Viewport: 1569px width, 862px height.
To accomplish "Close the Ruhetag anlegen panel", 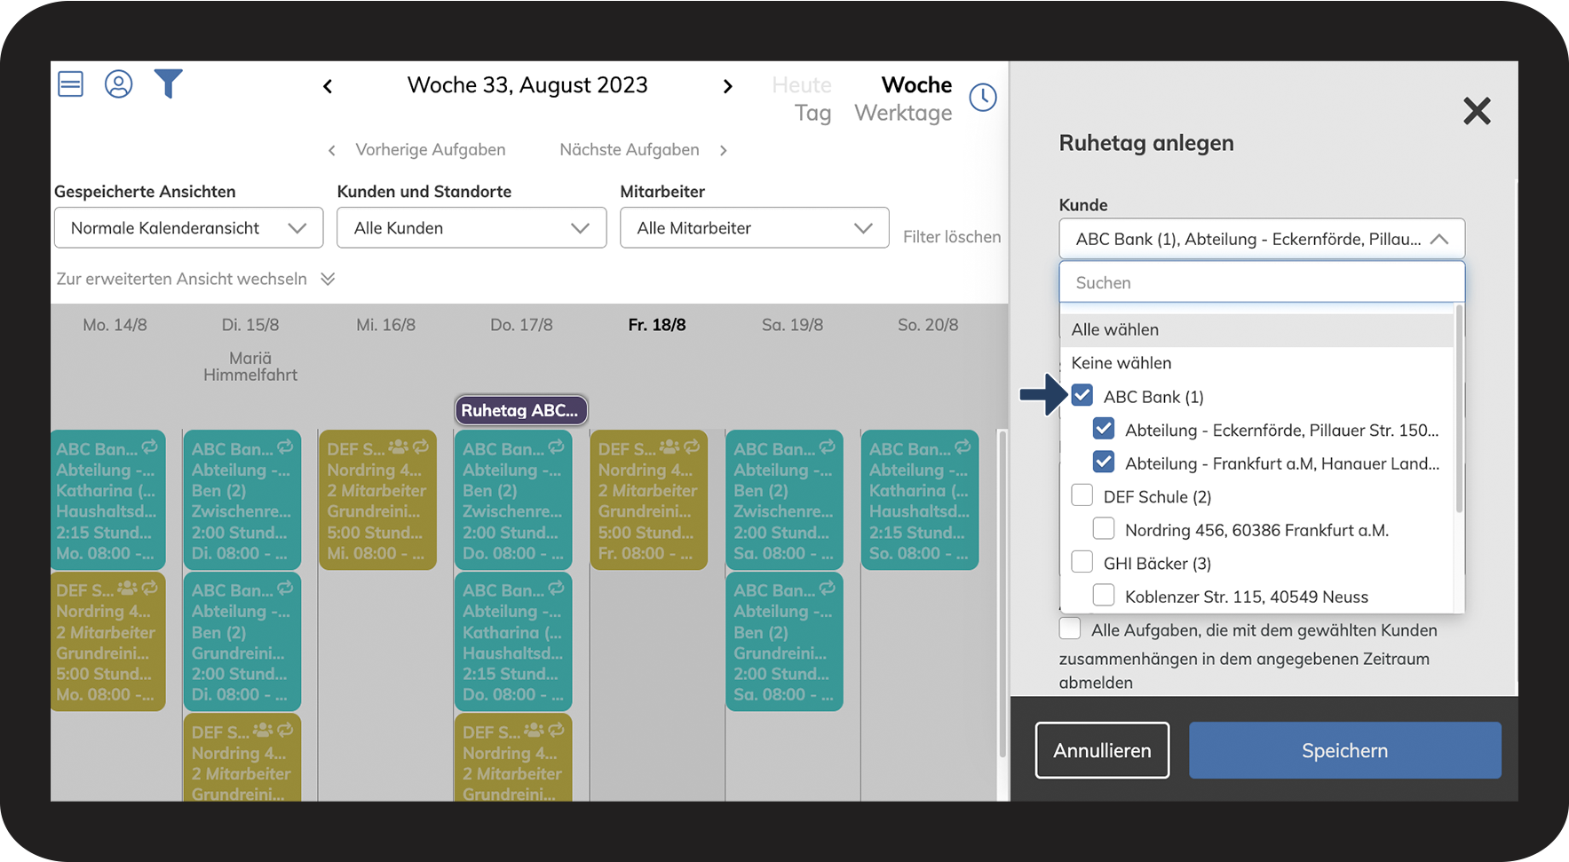I will [x=1477, y=111].
